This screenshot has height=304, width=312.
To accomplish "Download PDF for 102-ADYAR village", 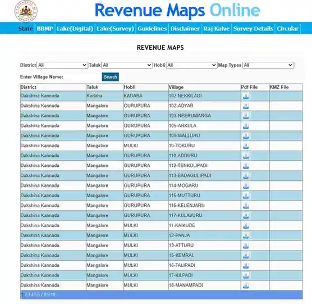I will coord(246,106).
